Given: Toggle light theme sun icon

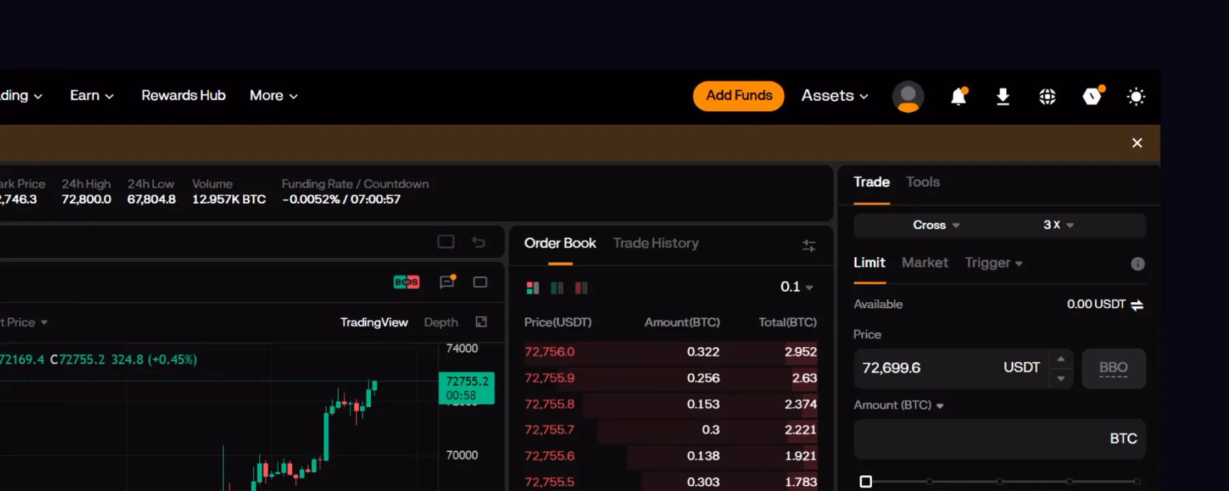Looking at the screenshot, I should (x=1136, y=96).
